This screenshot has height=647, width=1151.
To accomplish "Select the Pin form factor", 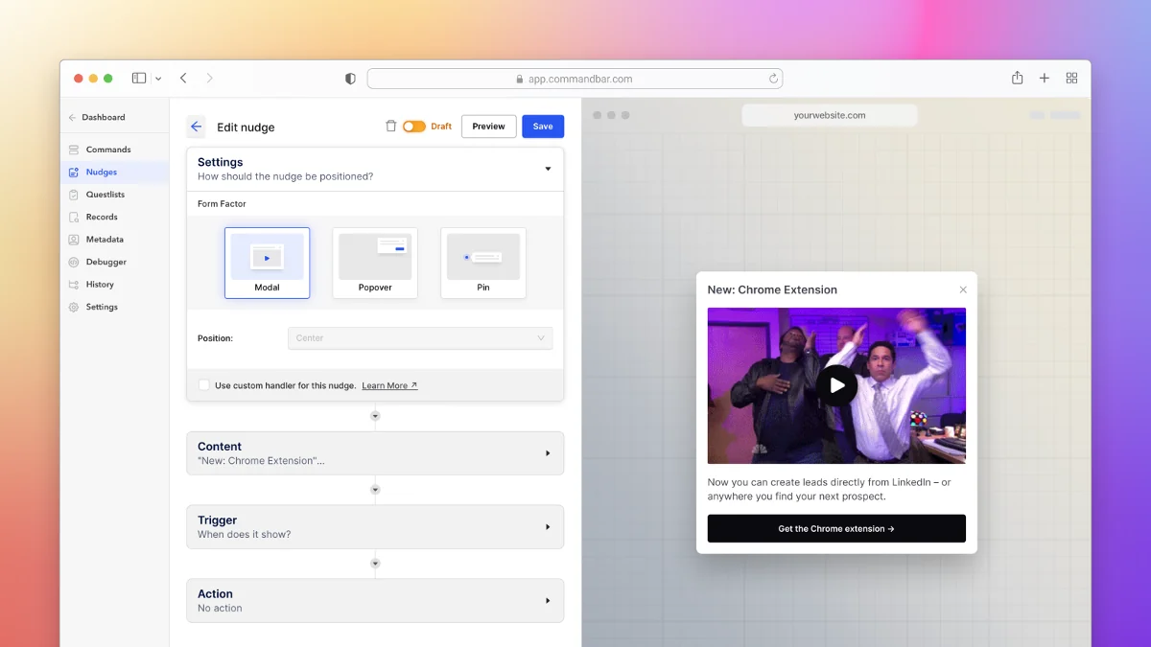I will coord(483,263).
